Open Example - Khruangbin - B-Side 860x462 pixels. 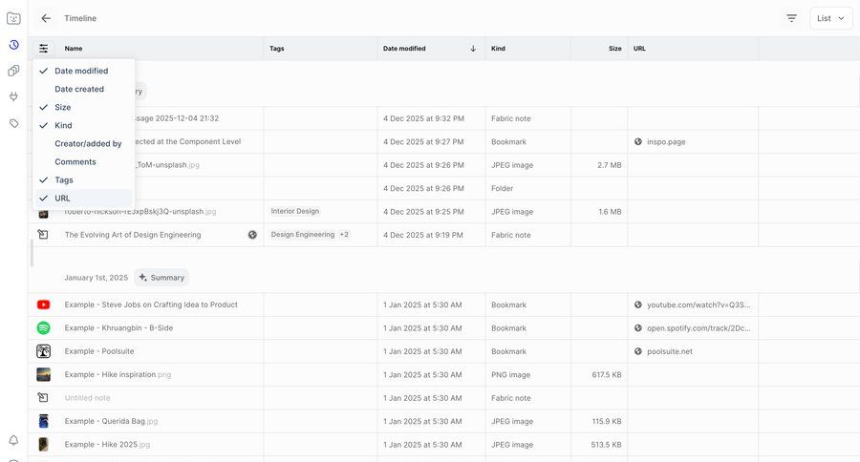119,327
